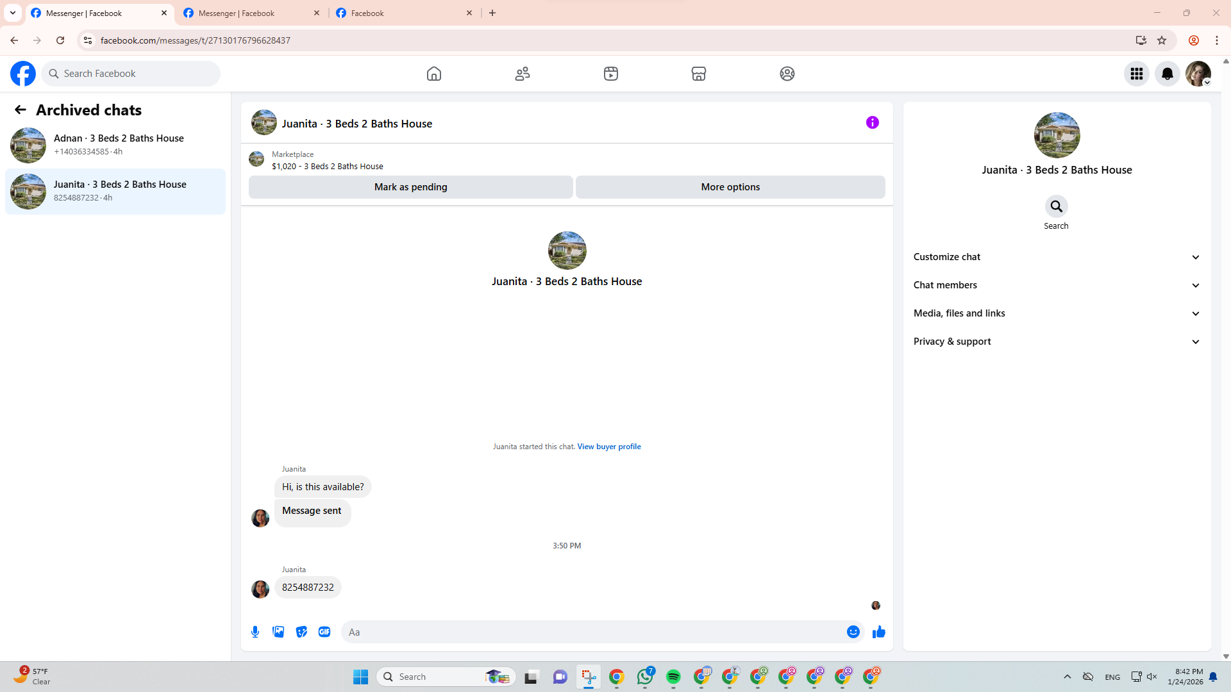Image resolution: width=1231 pixels, height=692 pixels.
Task: Toggle the conversation information panel
Action: click(x=872, y=122)
